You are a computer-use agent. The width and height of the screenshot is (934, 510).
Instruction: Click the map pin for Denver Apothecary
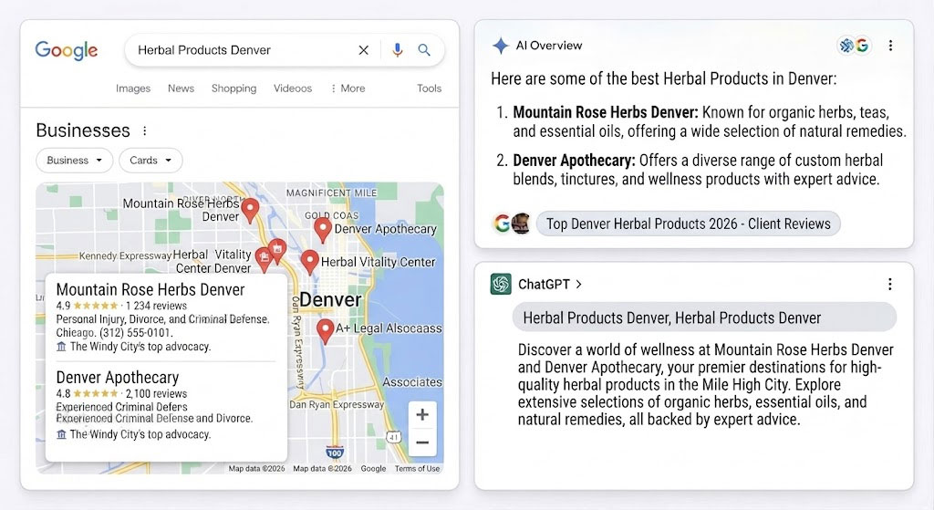322,230
